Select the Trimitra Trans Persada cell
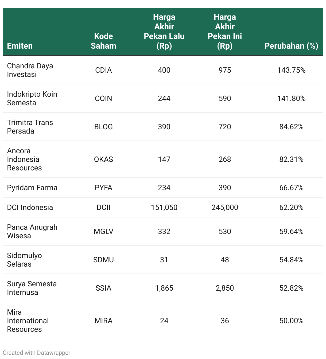326x359 pixels. click(x=30, y=127)
